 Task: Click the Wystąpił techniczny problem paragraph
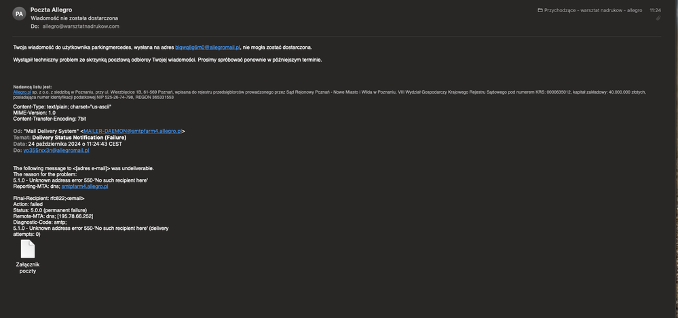click(168, 60)
